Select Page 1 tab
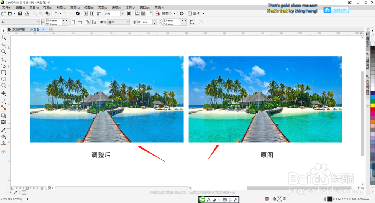The width and height of the screenshot is (375, 203). [51, 188]
